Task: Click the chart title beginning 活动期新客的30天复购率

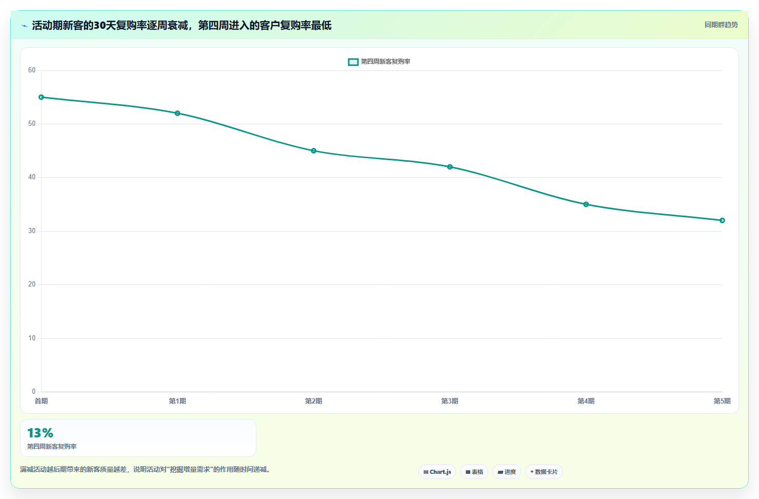Action: click(182, 26)
